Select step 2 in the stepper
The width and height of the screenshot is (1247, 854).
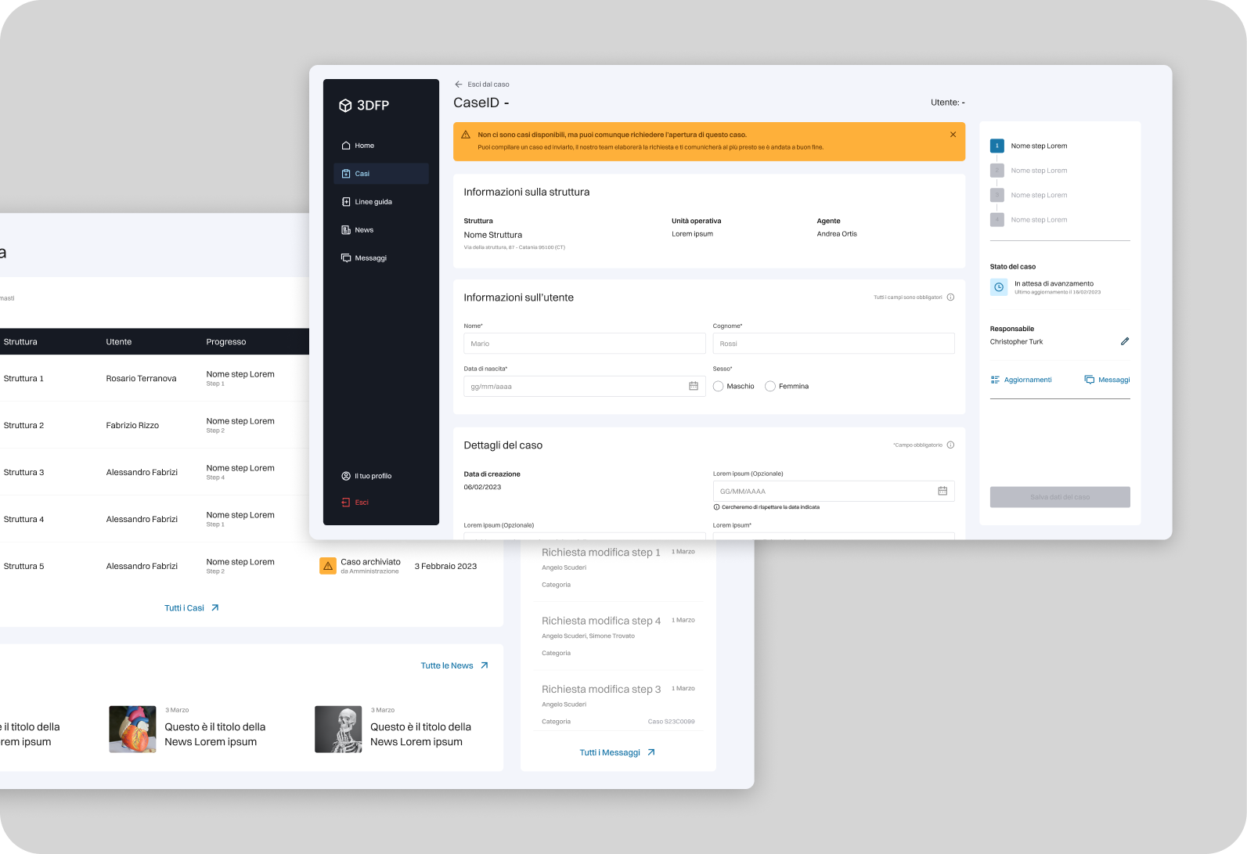click(x=1029, y=171)
